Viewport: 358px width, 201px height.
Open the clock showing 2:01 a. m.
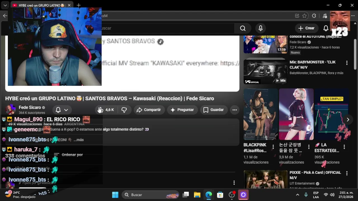coord(346,195)
